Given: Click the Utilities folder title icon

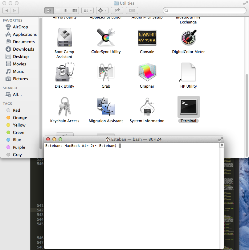Looking at the screenshot, I should (x=116, y=3).
